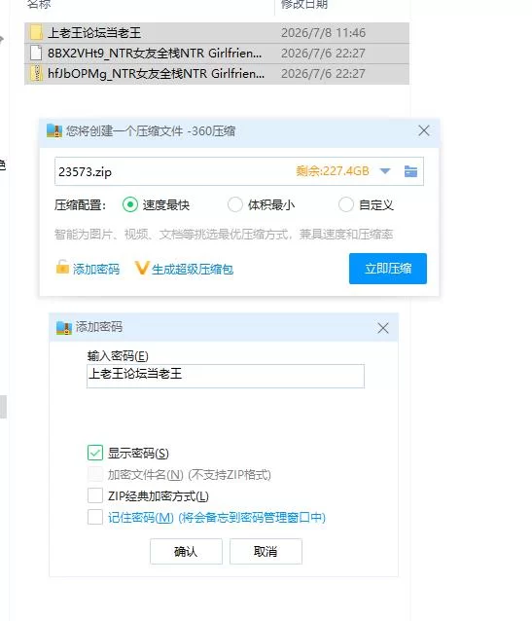Select the folder 上老王论坛当老王

(x=217, y=32)
